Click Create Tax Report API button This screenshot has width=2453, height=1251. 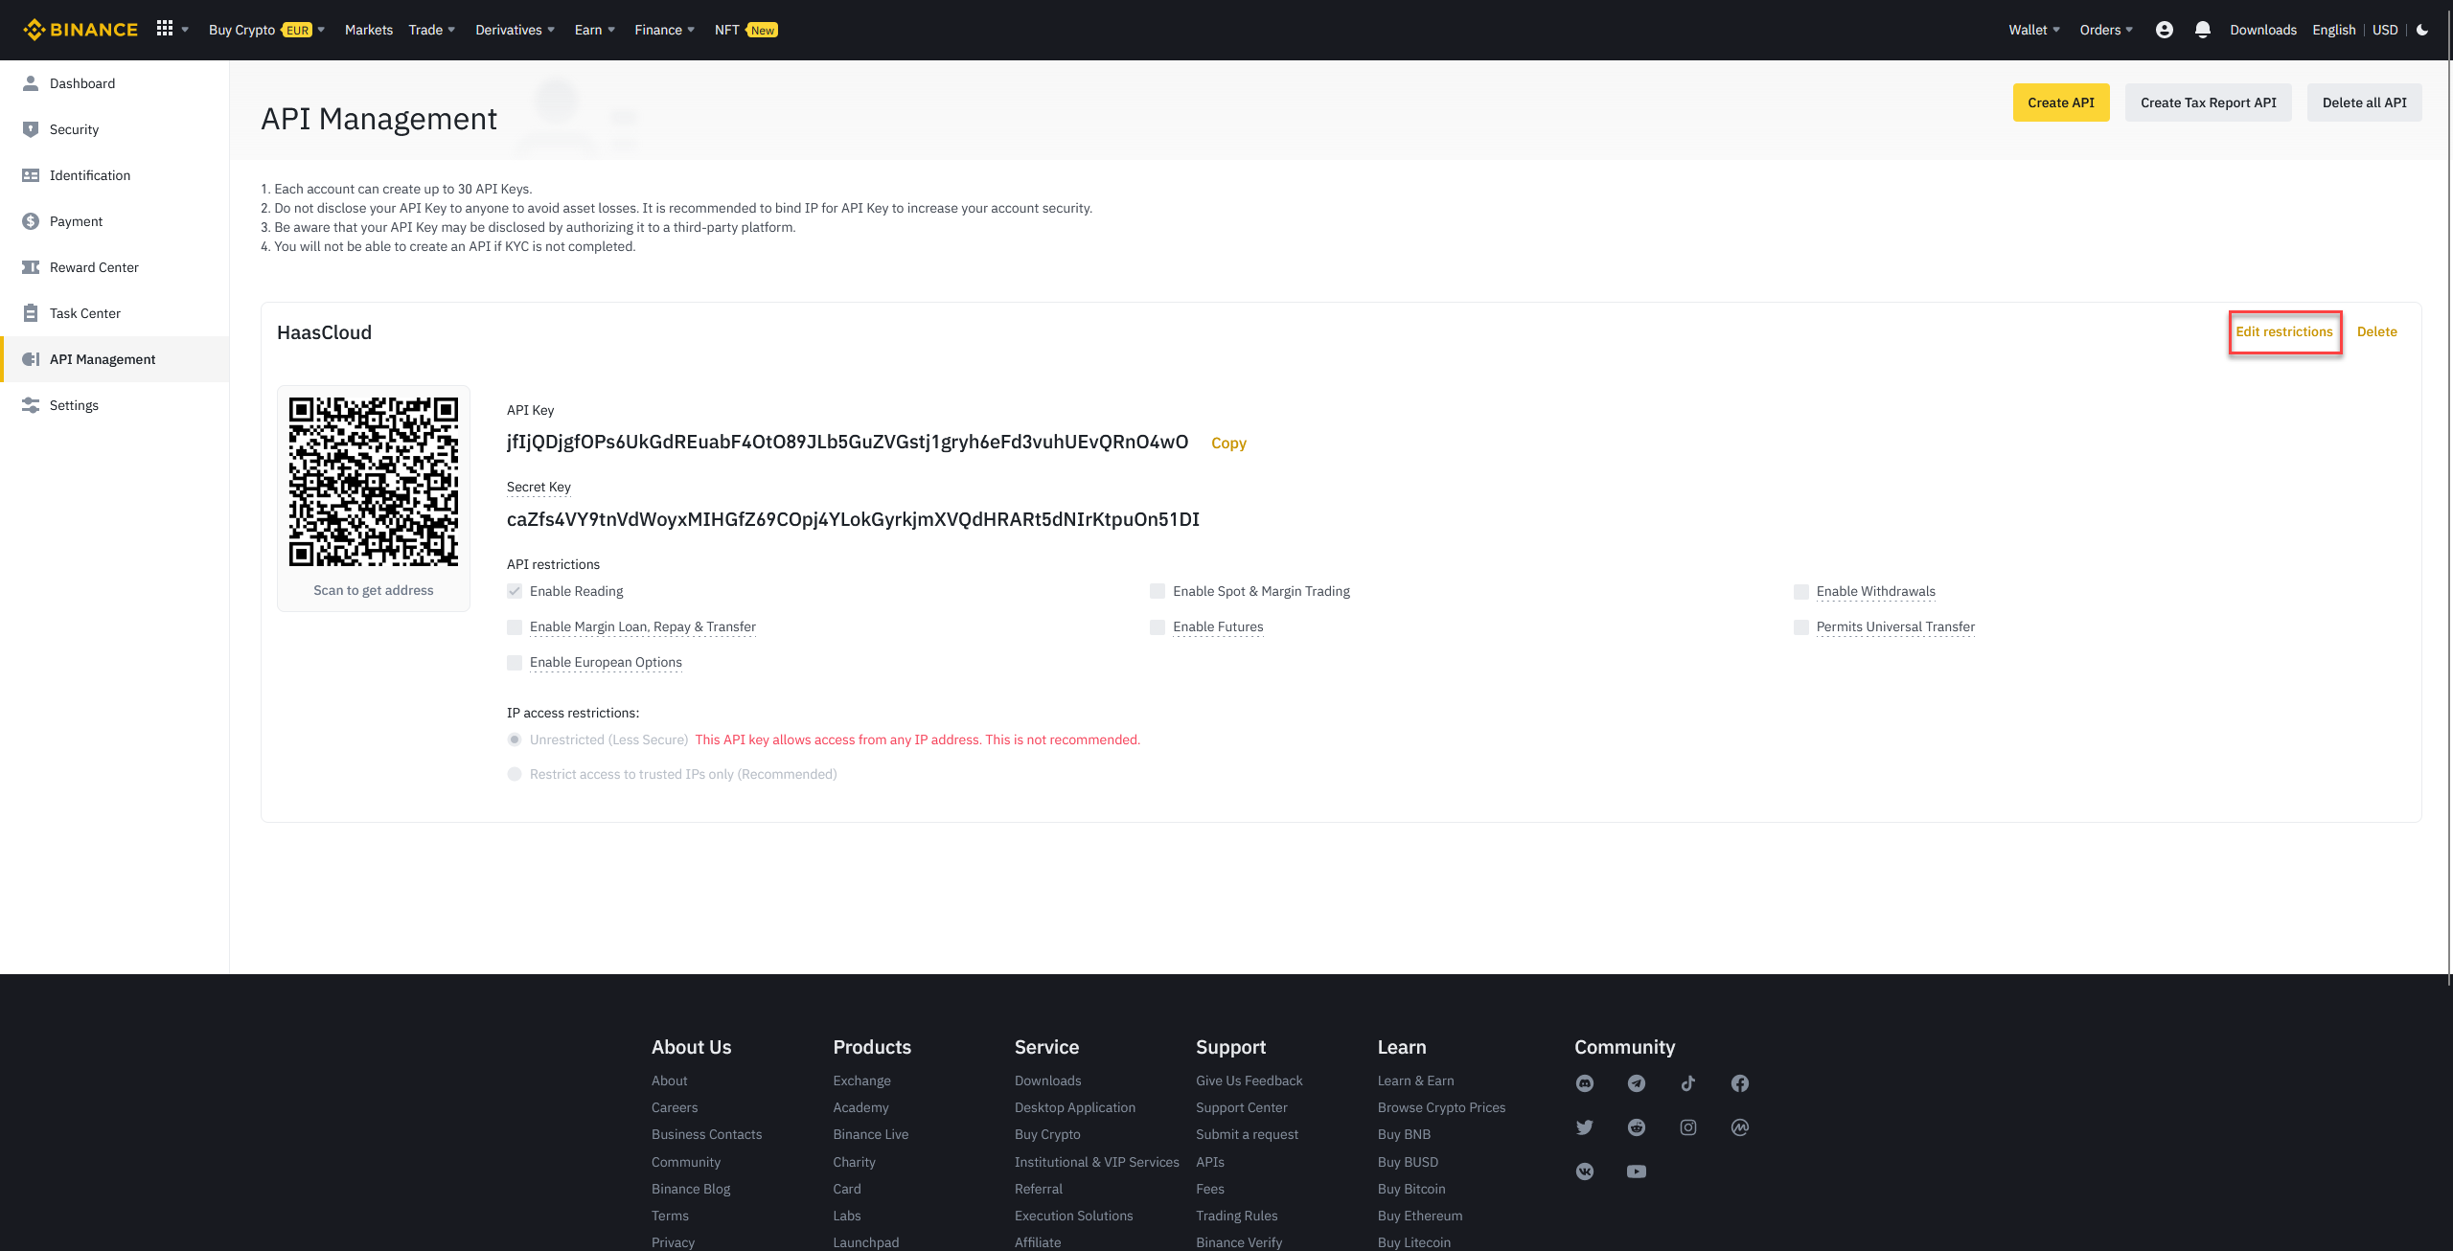[2209, 102]
